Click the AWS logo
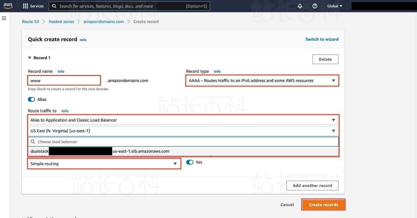The width and height of the screenshot is (417, 218). point(8,6)
